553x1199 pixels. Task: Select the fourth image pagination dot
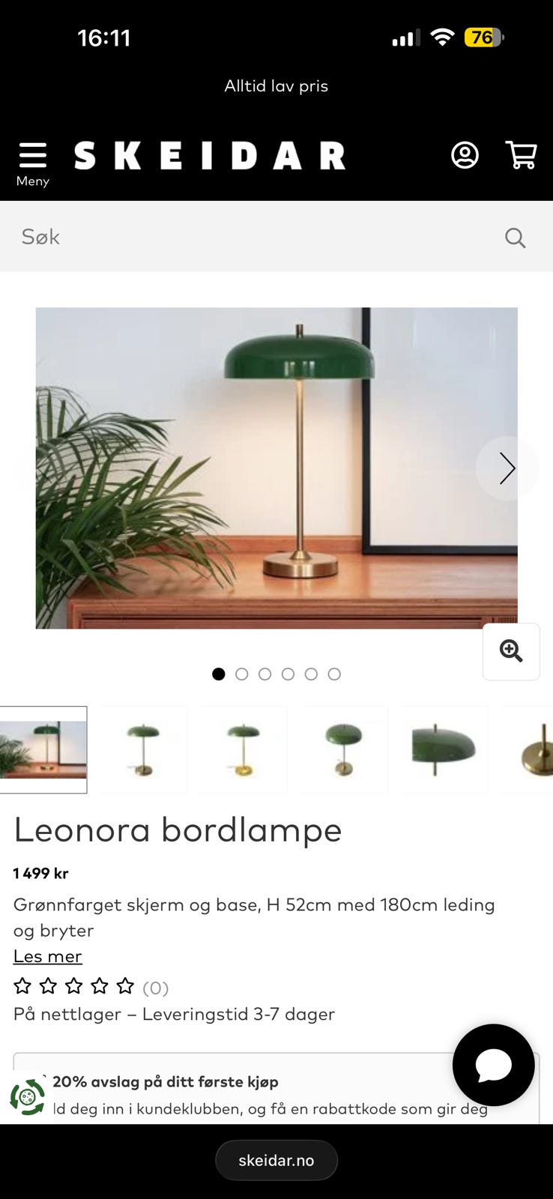coord(288,674)
